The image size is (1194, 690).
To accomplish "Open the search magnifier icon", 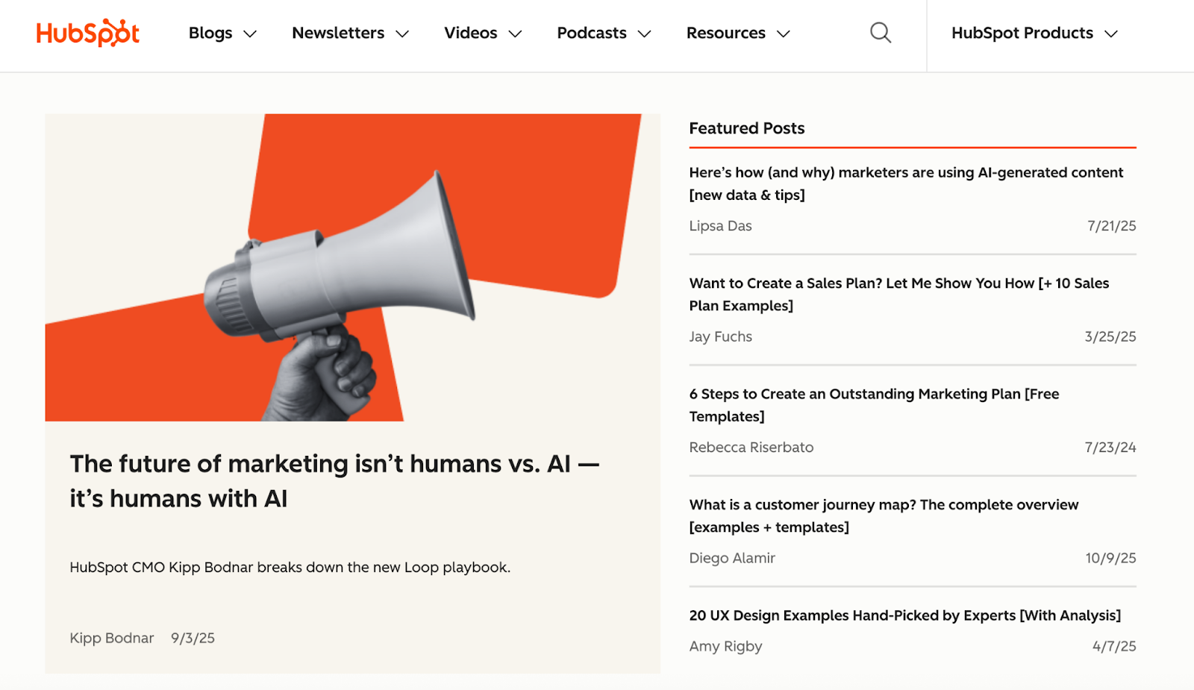I will [879, 32].
